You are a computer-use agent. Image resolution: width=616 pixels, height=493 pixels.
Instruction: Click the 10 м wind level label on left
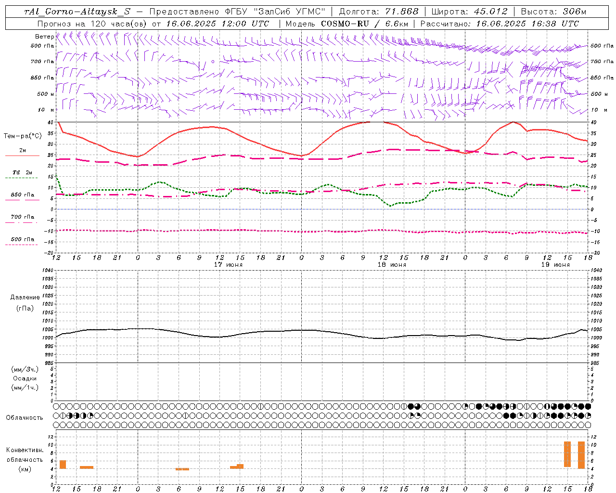(x=46, y=110)
